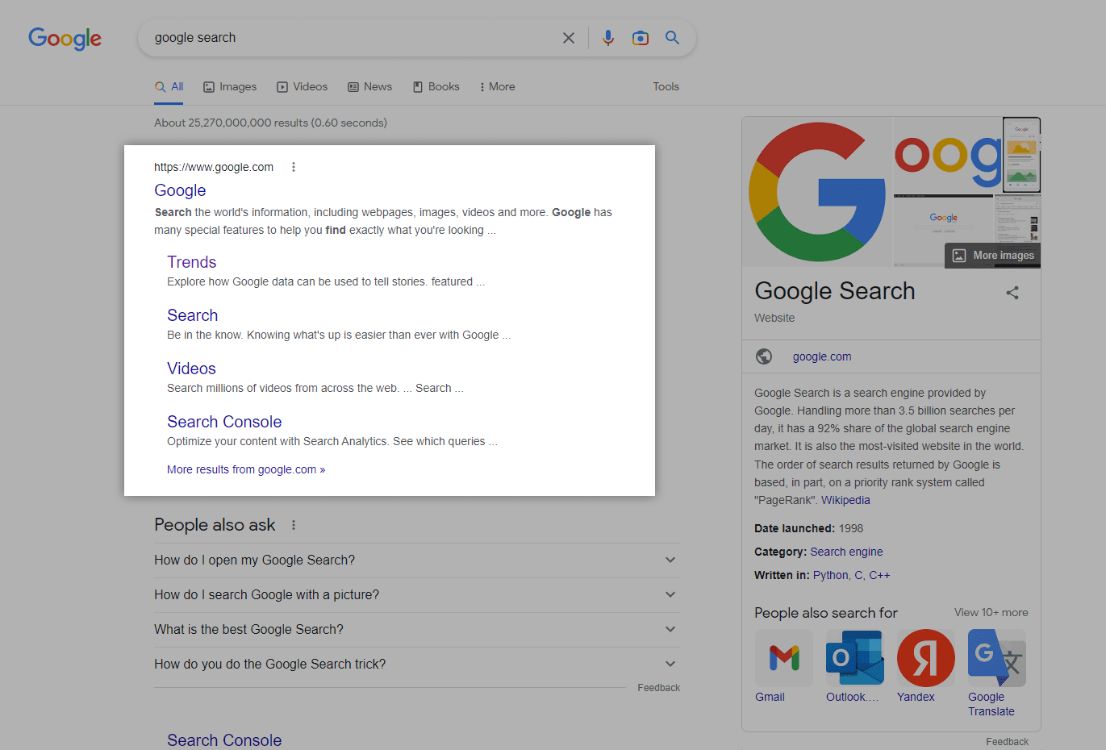Screen dimensions: 1106x750
Task: Open the Gmail icon in related searches
Action: (783, 658)
